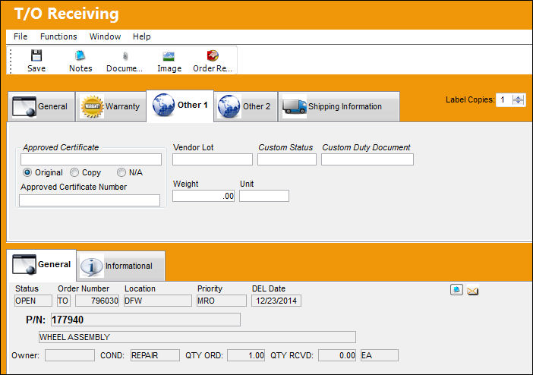Click the Priority field showing MRO
The height and width of the screenshot is (375, 533).
point(222,301)
